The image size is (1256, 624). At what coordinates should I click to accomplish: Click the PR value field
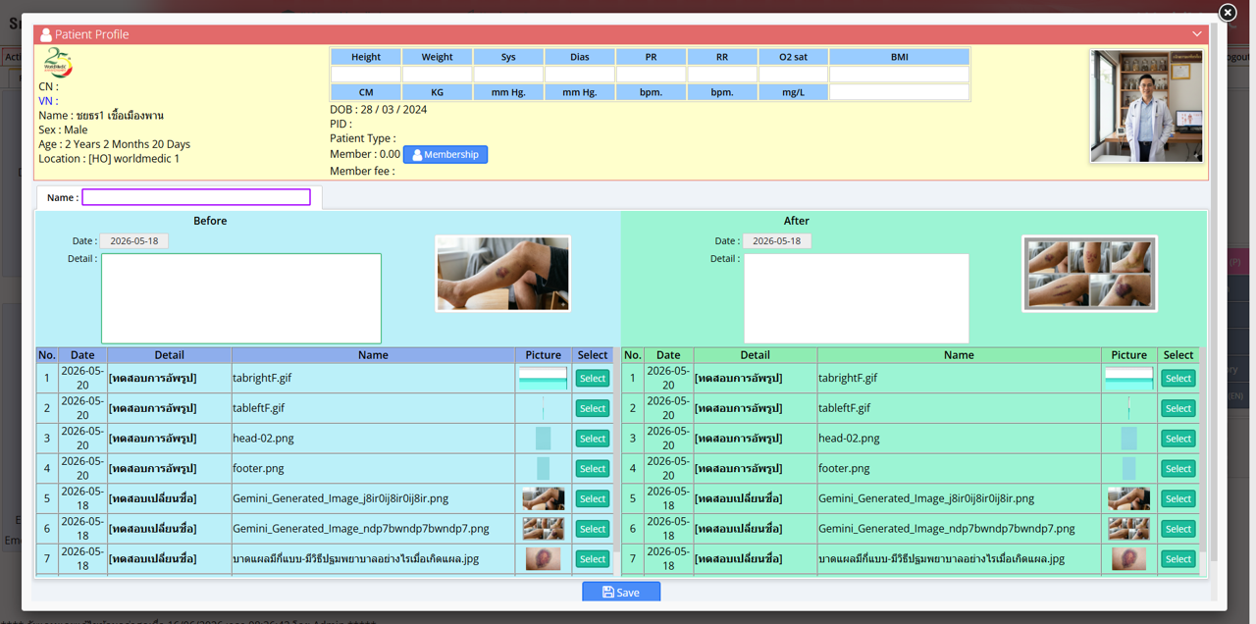point(652,75)
